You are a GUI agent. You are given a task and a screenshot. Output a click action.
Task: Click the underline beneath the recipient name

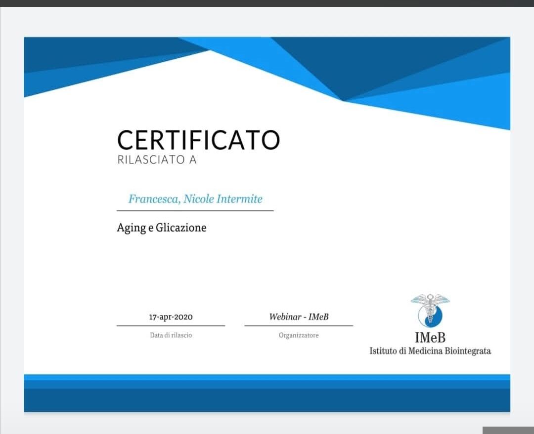[195, 211]
